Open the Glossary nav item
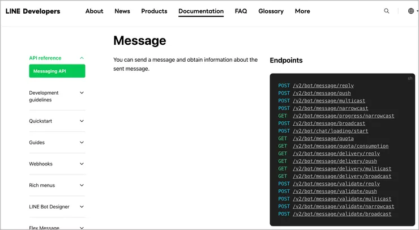 (x=271, y=11)
